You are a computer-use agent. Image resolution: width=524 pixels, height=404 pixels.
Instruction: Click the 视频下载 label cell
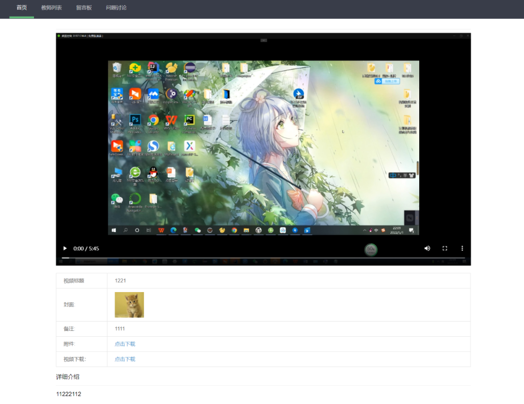click(82, 359)
